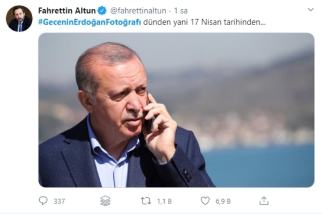
Task: Open the @fahrettinaltun handle link
Action: 138,11
